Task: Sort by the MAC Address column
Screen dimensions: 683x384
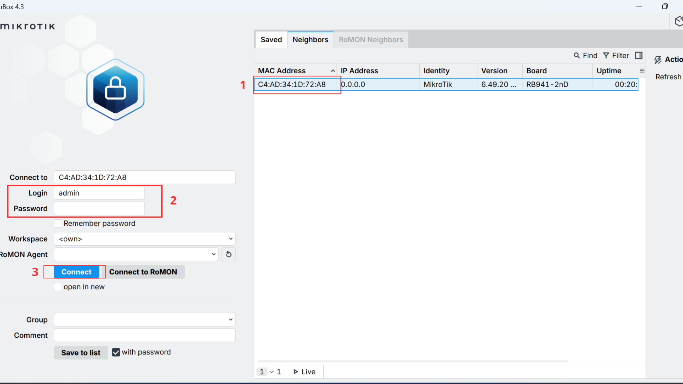Action: (x=296, y=71)
